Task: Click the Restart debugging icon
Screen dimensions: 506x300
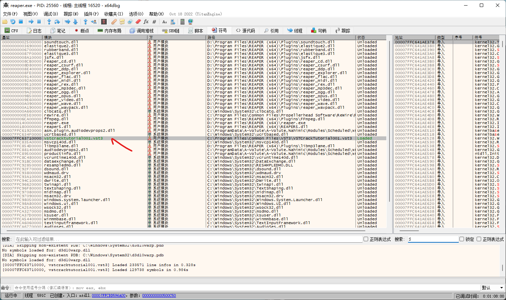Action: point(13,22)
